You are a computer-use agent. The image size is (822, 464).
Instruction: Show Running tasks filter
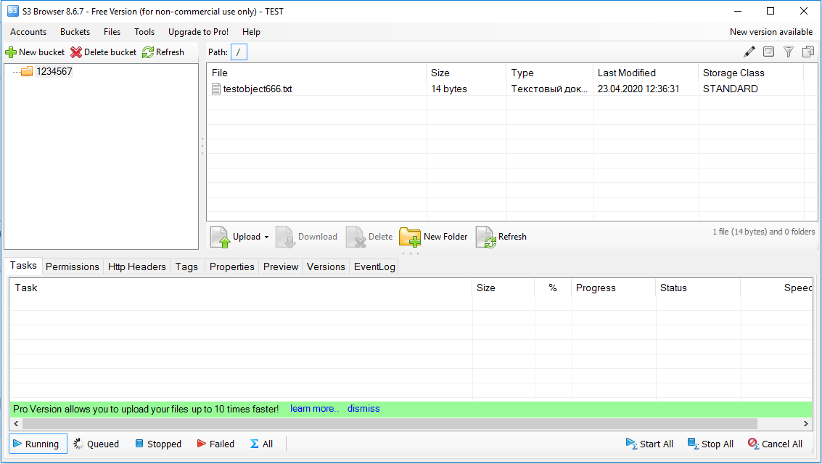38,444
